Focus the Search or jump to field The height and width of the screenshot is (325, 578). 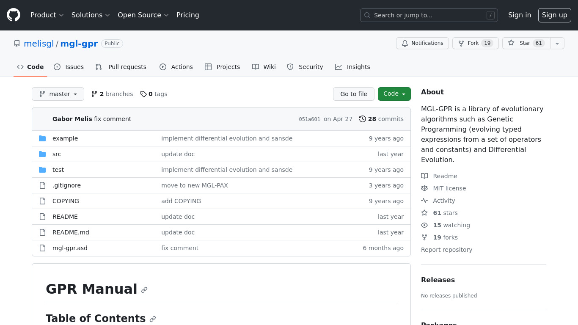pyautogui.click(x=429, y=15)
